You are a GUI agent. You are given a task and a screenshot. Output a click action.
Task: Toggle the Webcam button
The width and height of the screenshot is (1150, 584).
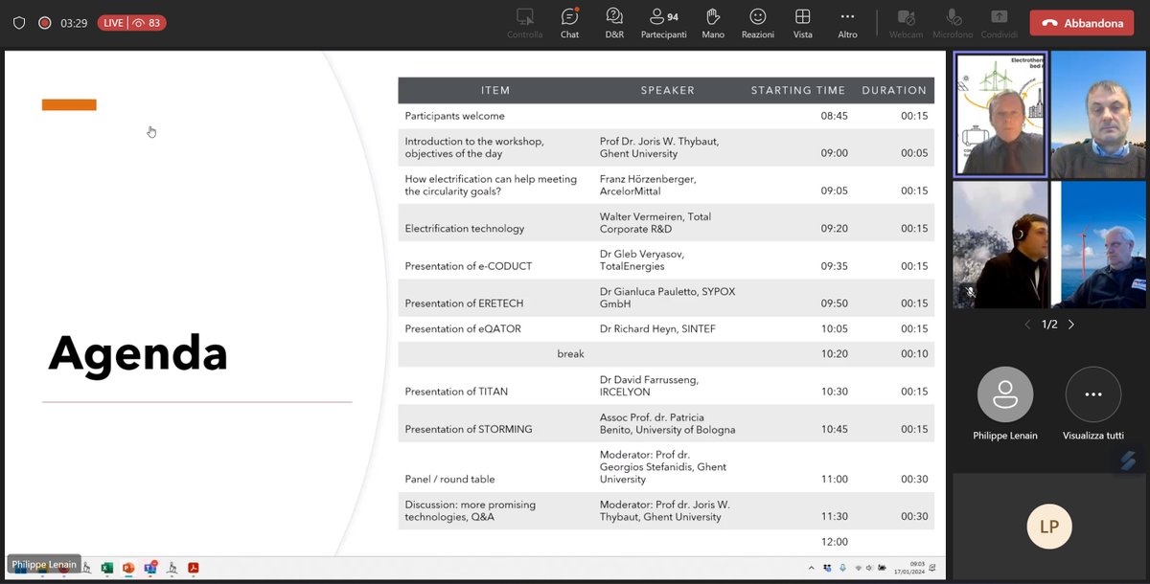tap(906, 23)
